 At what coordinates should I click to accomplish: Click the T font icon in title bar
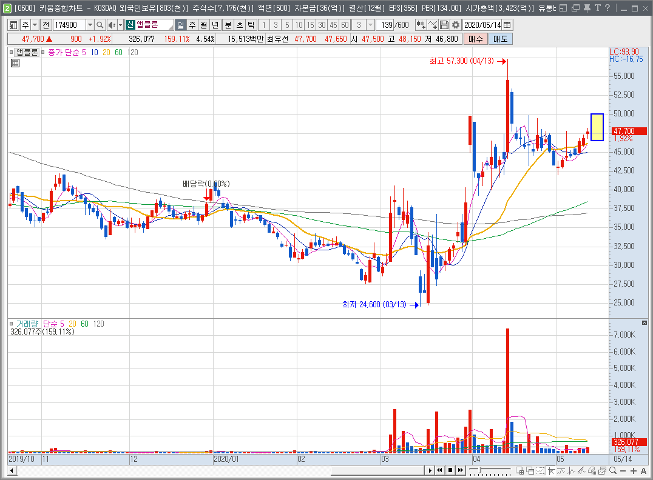click(598, 8)
